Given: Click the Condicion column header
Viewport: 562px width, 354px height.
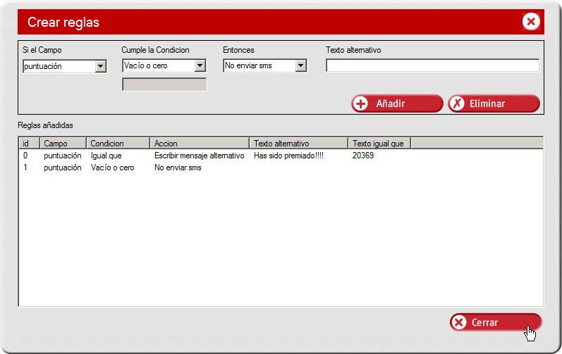Looking at the screenshot, I should point(118,144).
